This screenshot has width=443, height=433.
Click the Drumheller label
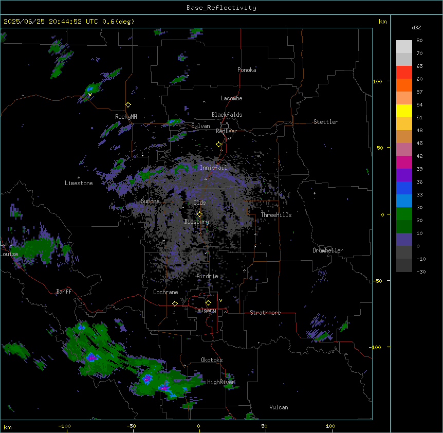tap(328, 250)
